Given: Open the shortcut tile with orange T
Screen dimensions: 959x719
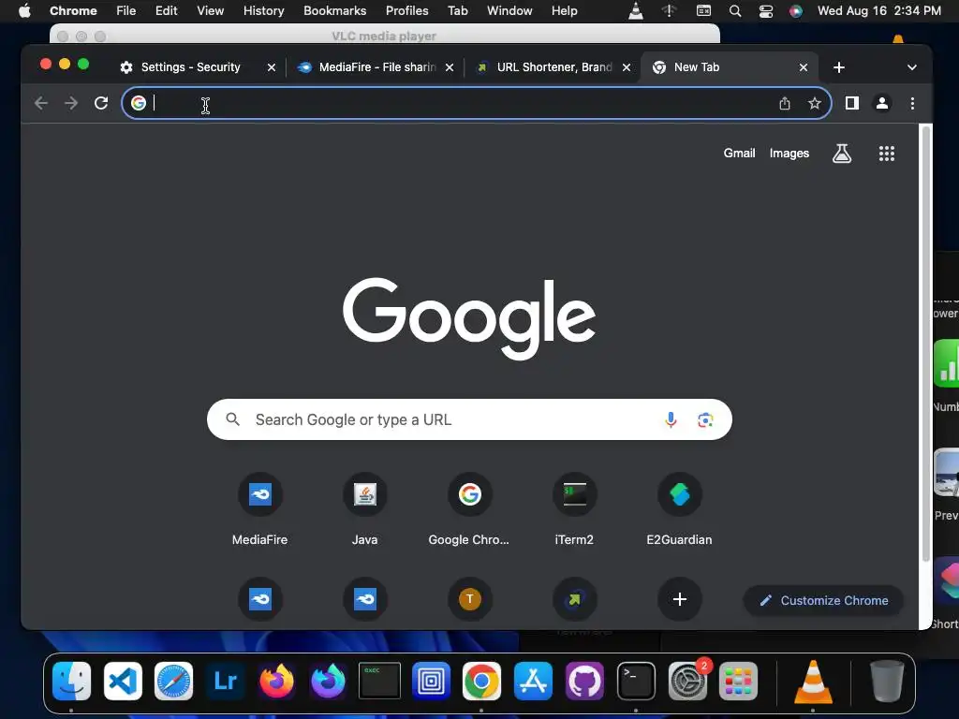Looking at the screenshot, I should (x=469, y=599).
